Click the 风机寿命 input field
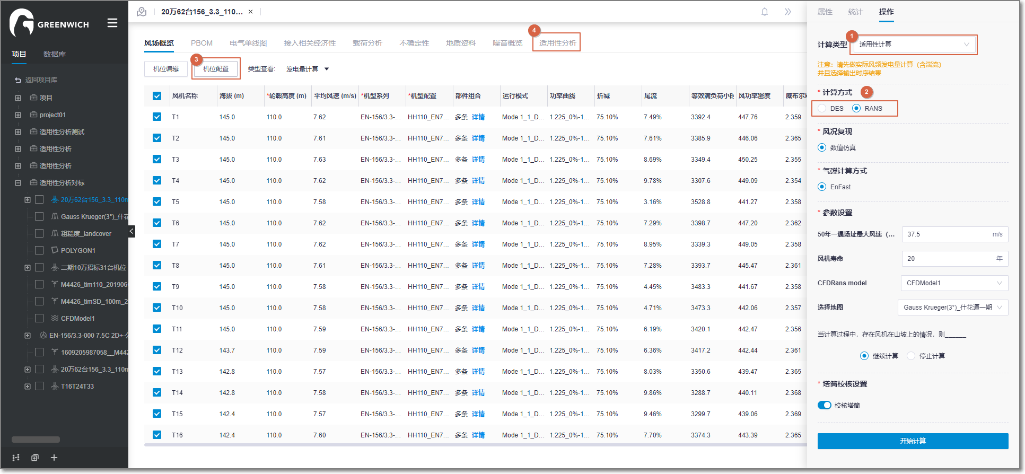This screenshot has height=474, width=1025. point(955,259)
